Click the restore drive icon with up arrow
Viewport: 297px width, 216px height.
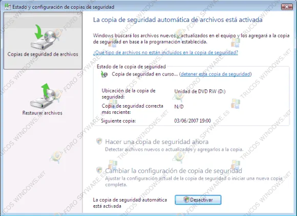pyautogui.click(x=43, y=95)
